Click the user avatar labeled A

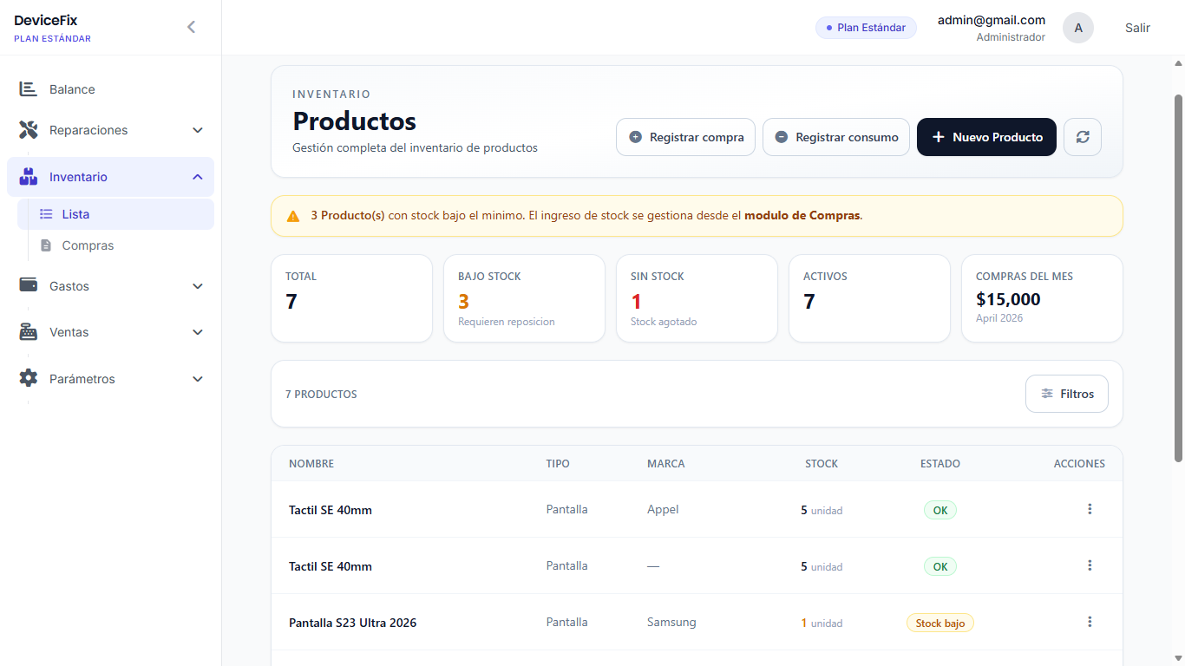(1078, 28)
